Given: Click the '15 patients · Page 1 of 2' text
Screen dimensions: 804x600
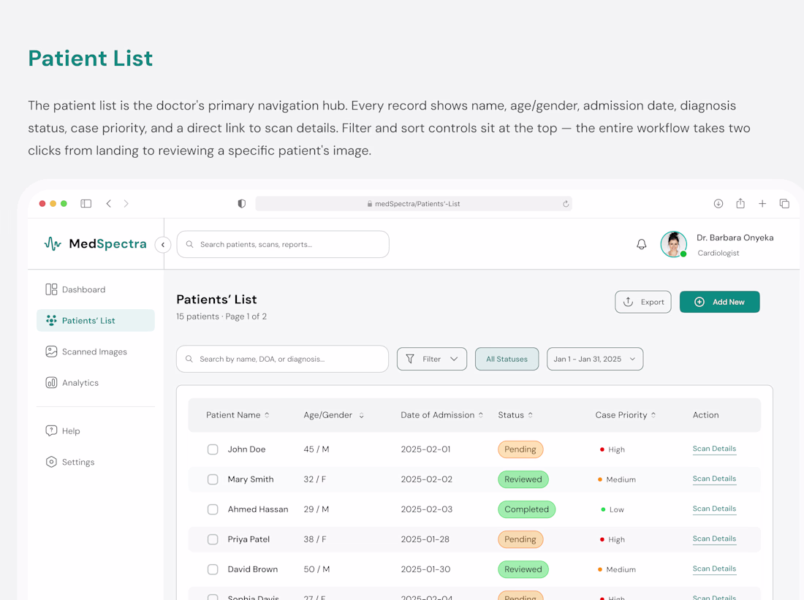Looking at the screenshot, I should pos(221,316).
